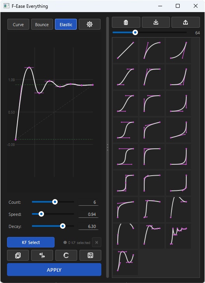Click the flip curve arrows icon
Image resolution: width=205 pixels, height=283 pixels.
42,255
